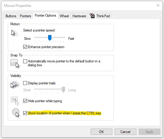The width and height of the screenshot is (164, 139).
Task: Click the 'Snap To' group label
Action: point(16,55)
